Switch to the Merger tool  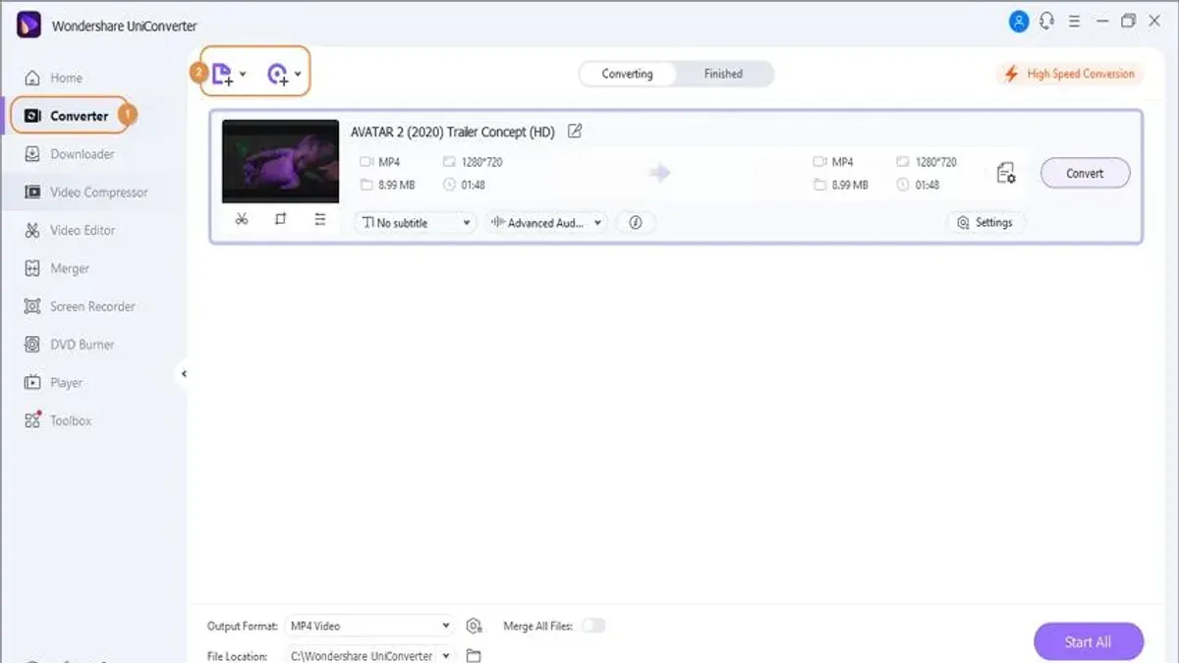(57, 268)
